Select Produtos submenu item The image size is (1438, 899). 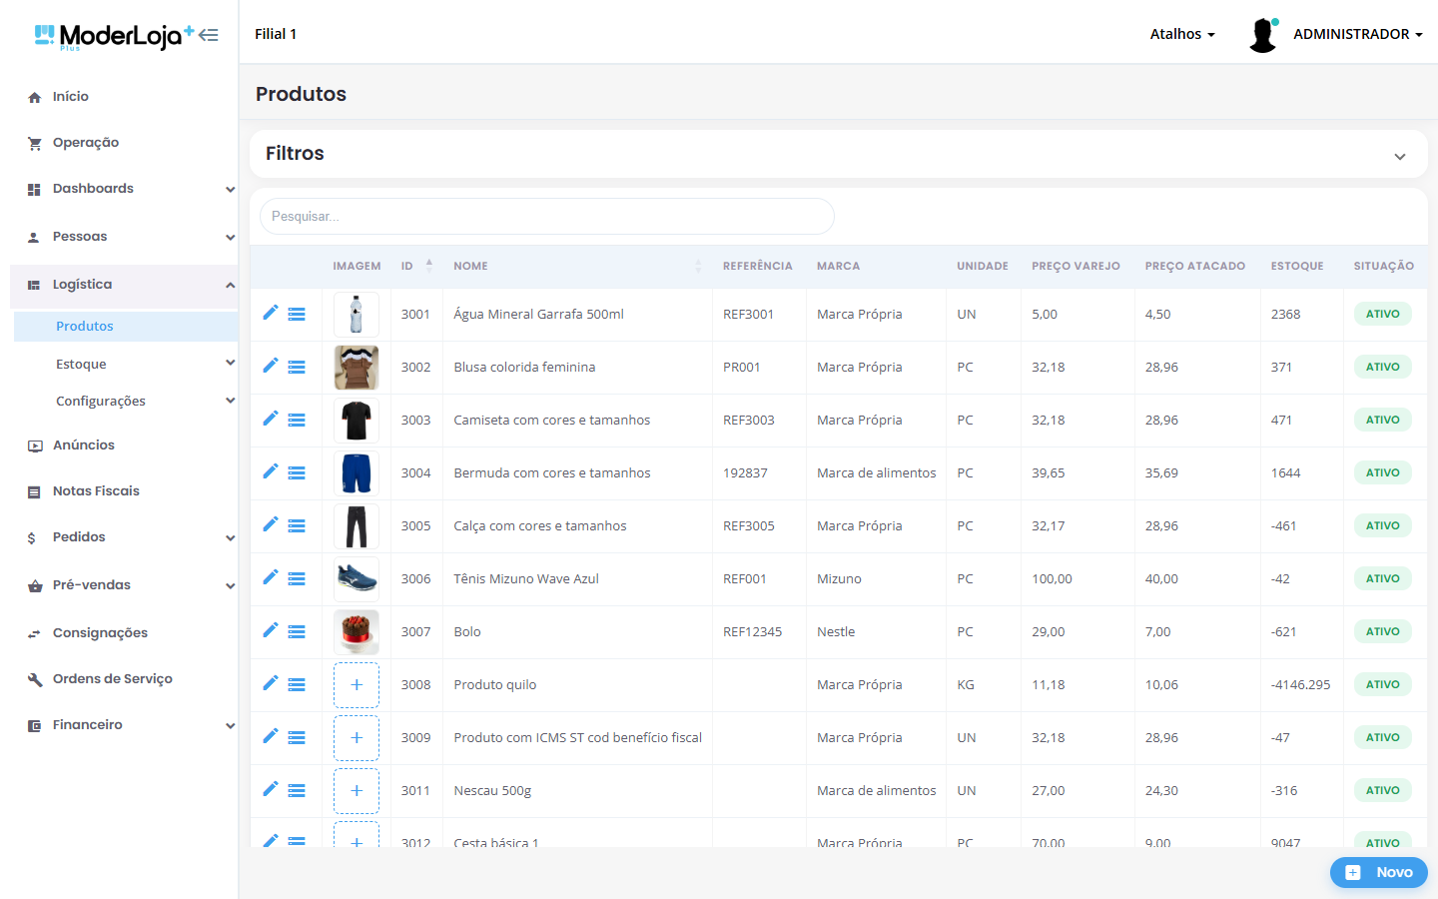(126, 327)
